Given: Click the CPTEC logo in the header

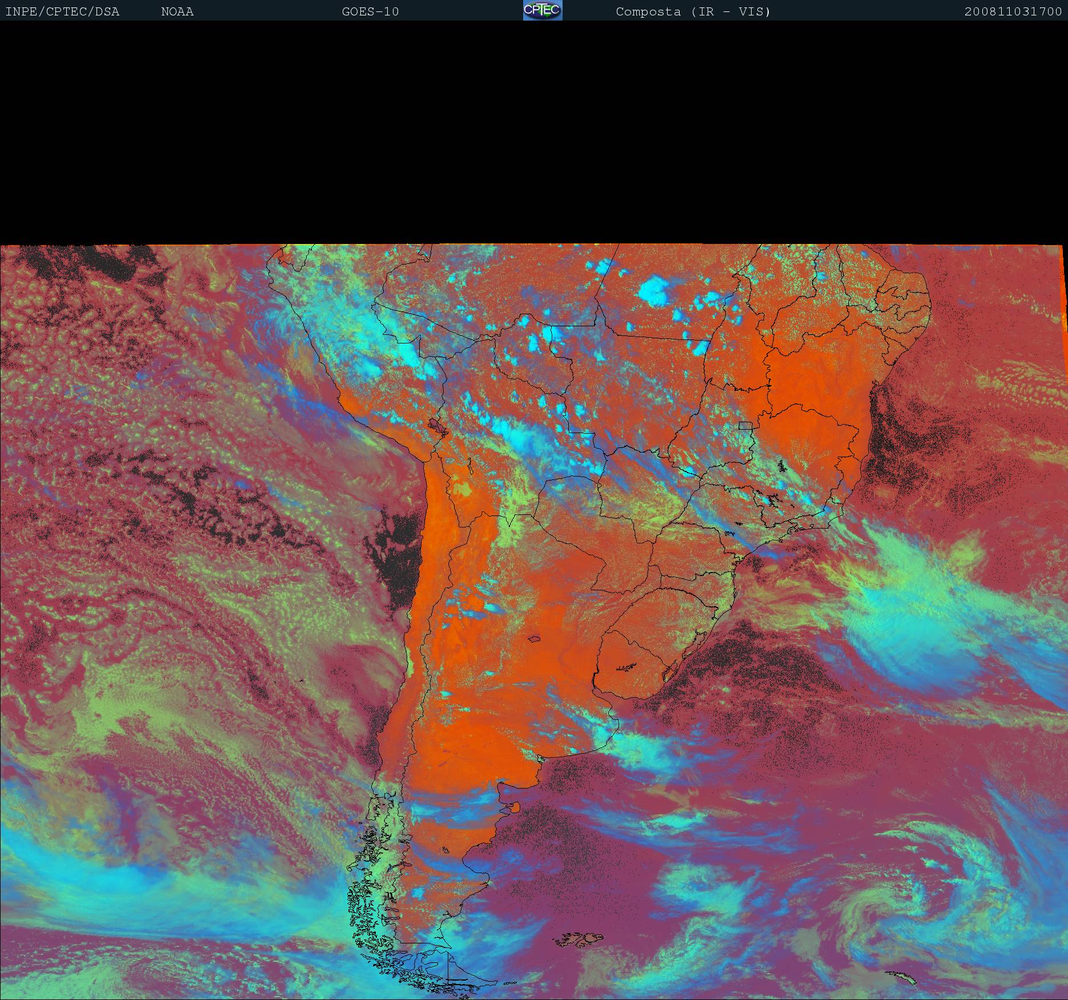Looking at the screenshot, I should [542, 10].
